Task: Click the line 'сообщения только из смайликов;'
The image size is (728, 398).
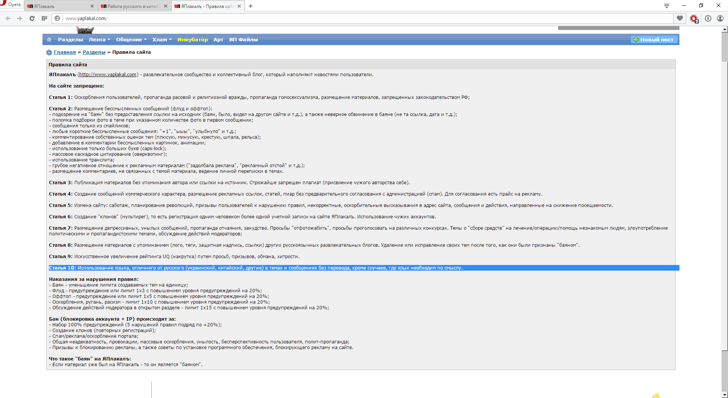Action: point(89,126)
